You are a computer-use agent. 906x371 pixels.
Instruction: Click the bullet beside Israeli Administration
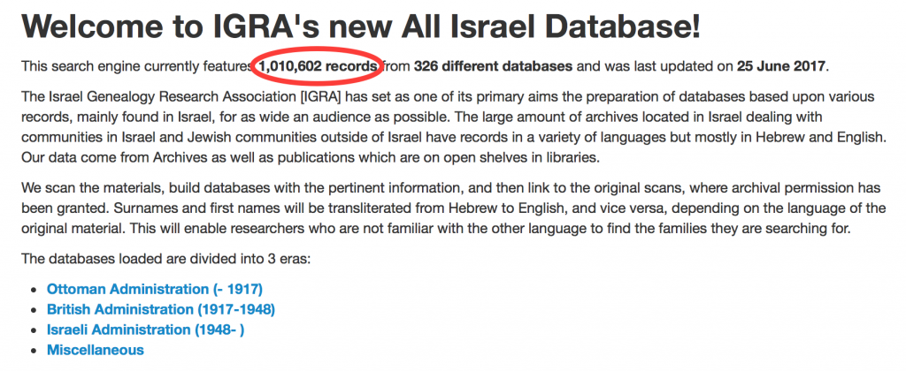pos(35,330)
